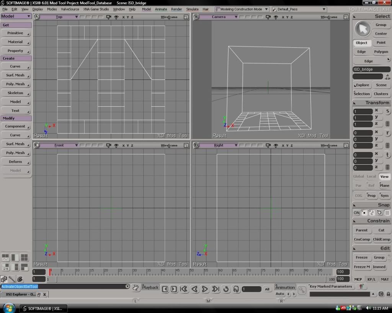Play animation backward
The width and height of the screenshot is (392, 313).
coord(194,289)
